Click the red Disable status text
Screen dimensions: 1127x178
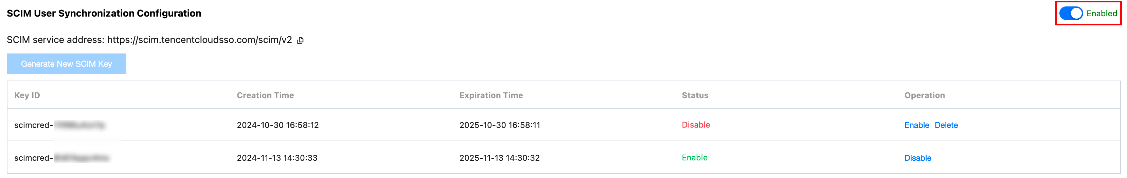point(696,125)
